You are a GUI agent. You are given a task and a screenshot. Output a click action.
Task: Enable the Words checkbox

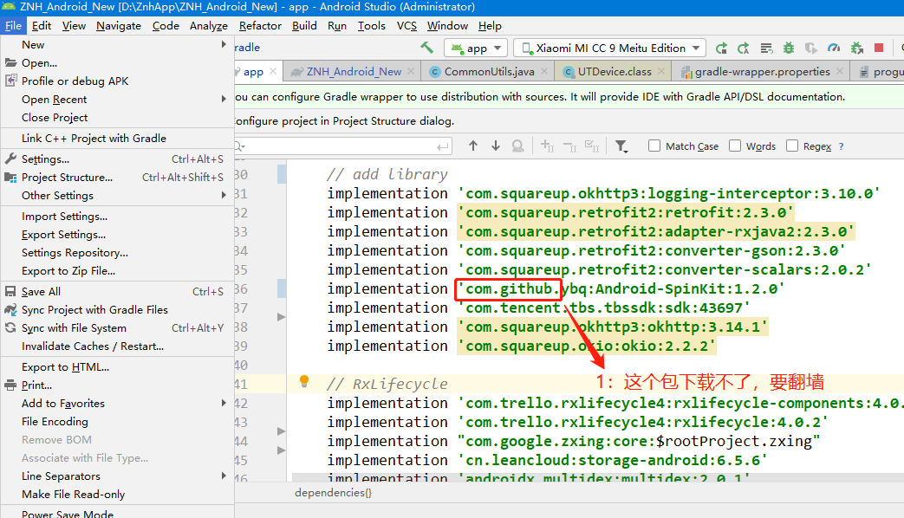(x=734, y=146)
